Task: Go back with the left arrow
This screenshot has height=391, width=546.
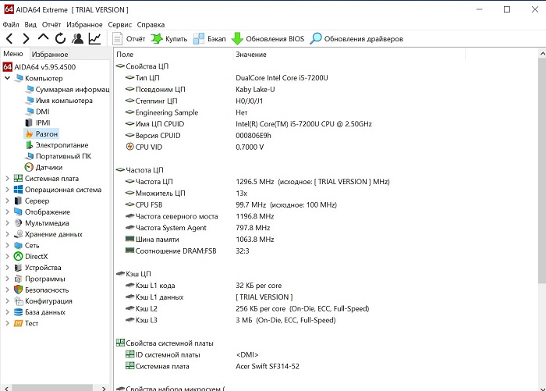Action: [9, 38]
